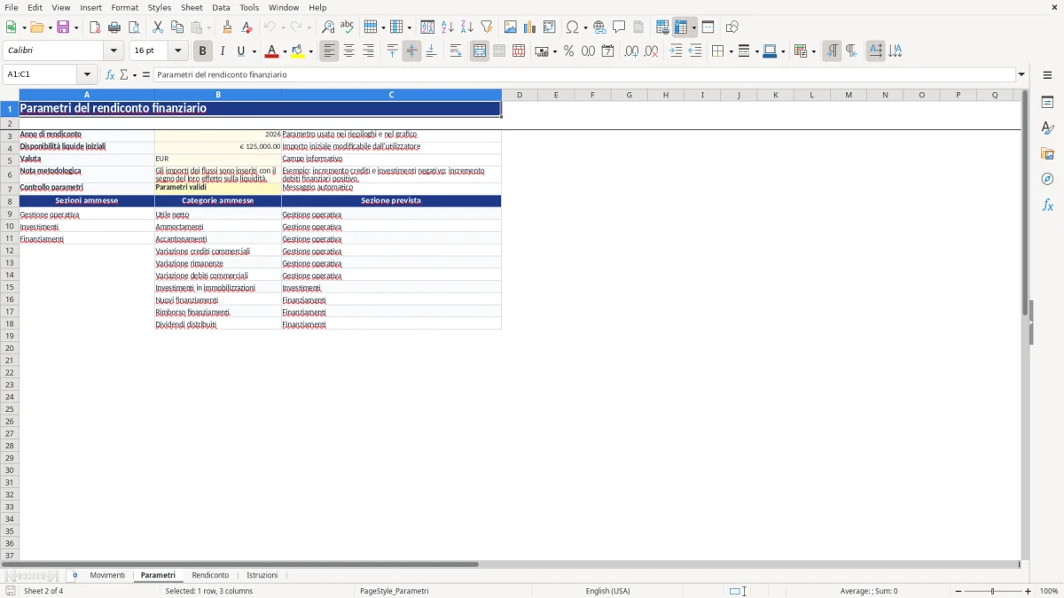1064x598 pixels.
Task: Add a decimal place
Action: 632,51
